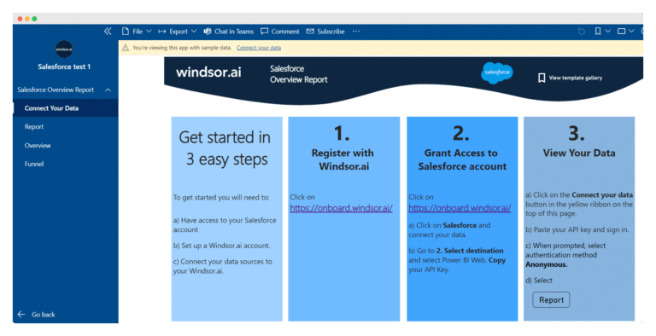Viewport: 656px width, 336px height.
Task: Collapse the Salesforce Overview Report section chevron
Action: (108, 90)
